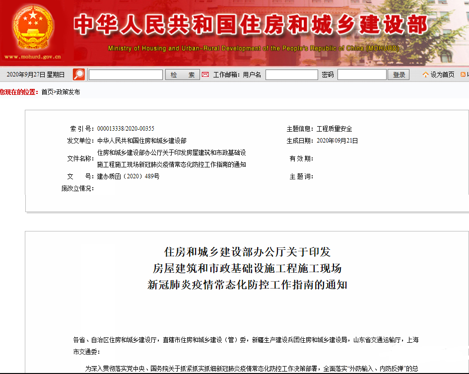Image resolution: width=469 pixels, height=374 pixels.
Task: Focus the 密码 password field
Action: (x=362, y=75)
